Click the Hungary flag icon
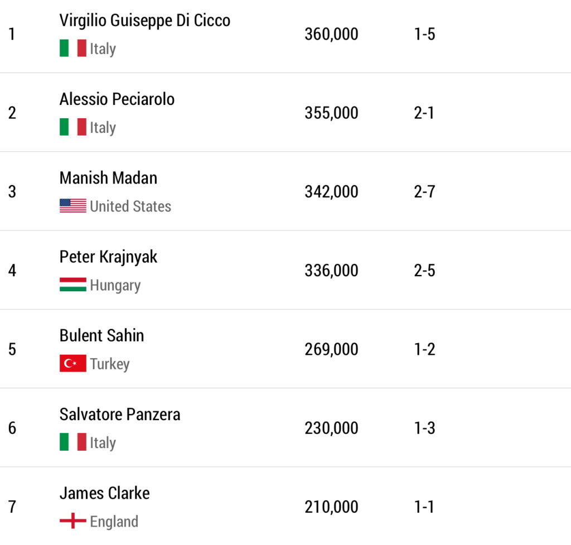This screenshot has height=545, width=571. point(72,284)
